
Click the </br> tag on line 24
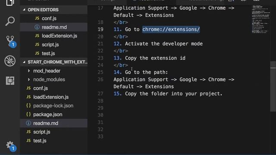coord(121,65)
